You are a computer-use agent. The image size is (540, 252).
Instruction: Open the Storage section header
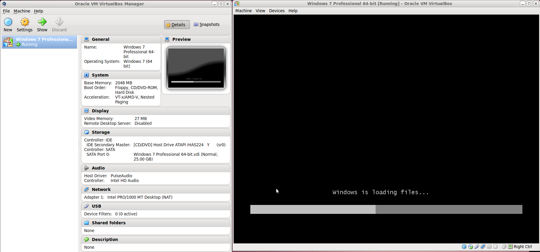tap(155, 132)
